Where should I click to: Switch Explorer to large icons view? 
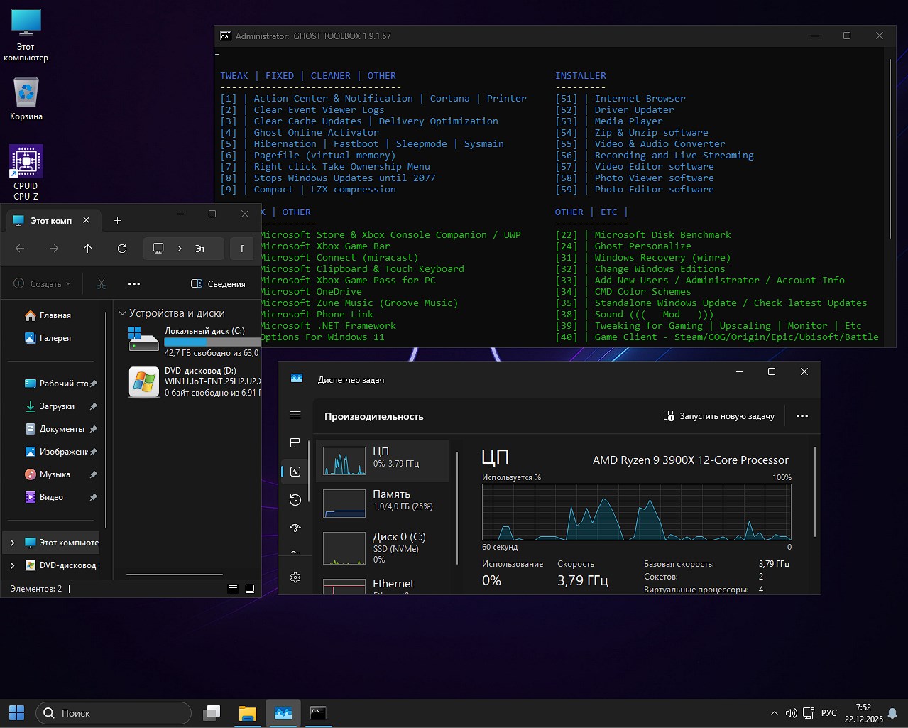[250, 589]
